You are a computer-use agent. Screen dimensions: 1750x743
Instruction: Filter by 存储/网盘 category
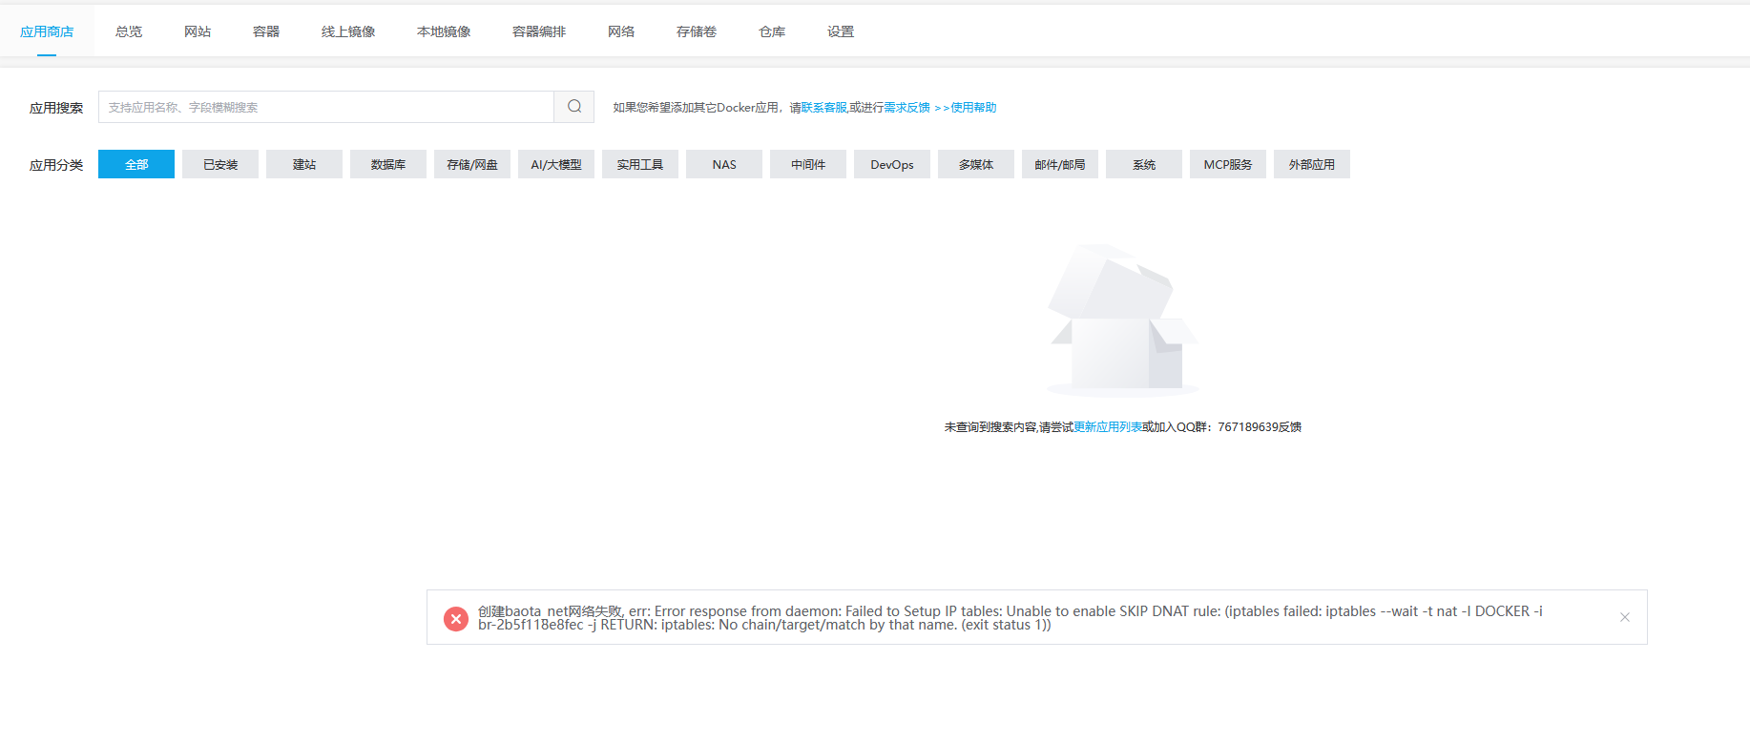point(472,164)
